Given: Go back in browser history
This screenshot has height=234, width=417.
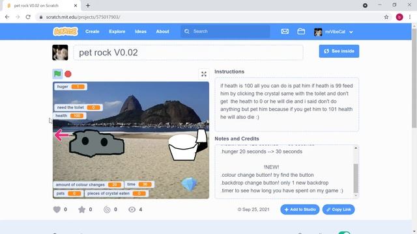Looking at the screenshot, I should coord(7,17).
